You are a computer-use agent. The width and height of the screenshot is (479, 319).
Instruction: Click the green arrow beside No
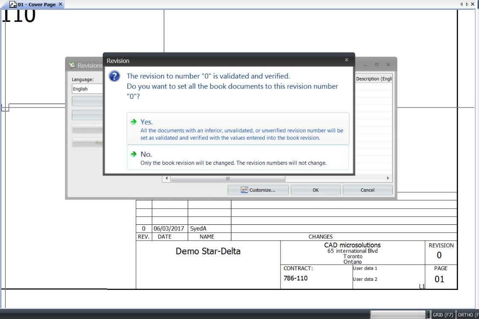point(133,154)
